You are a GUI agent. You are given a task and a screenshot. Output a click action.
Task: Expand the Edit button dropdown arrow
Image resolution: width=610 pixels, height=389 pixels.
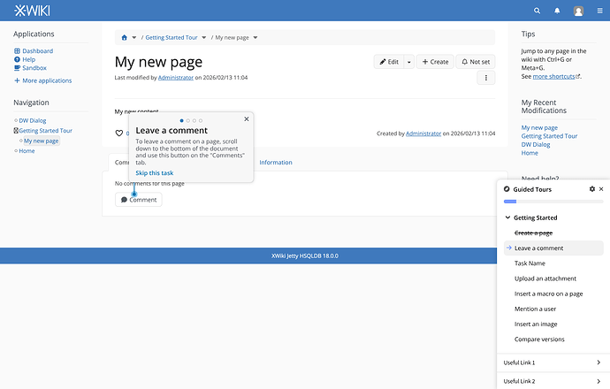pyautogui.click(x=408, y=62)
